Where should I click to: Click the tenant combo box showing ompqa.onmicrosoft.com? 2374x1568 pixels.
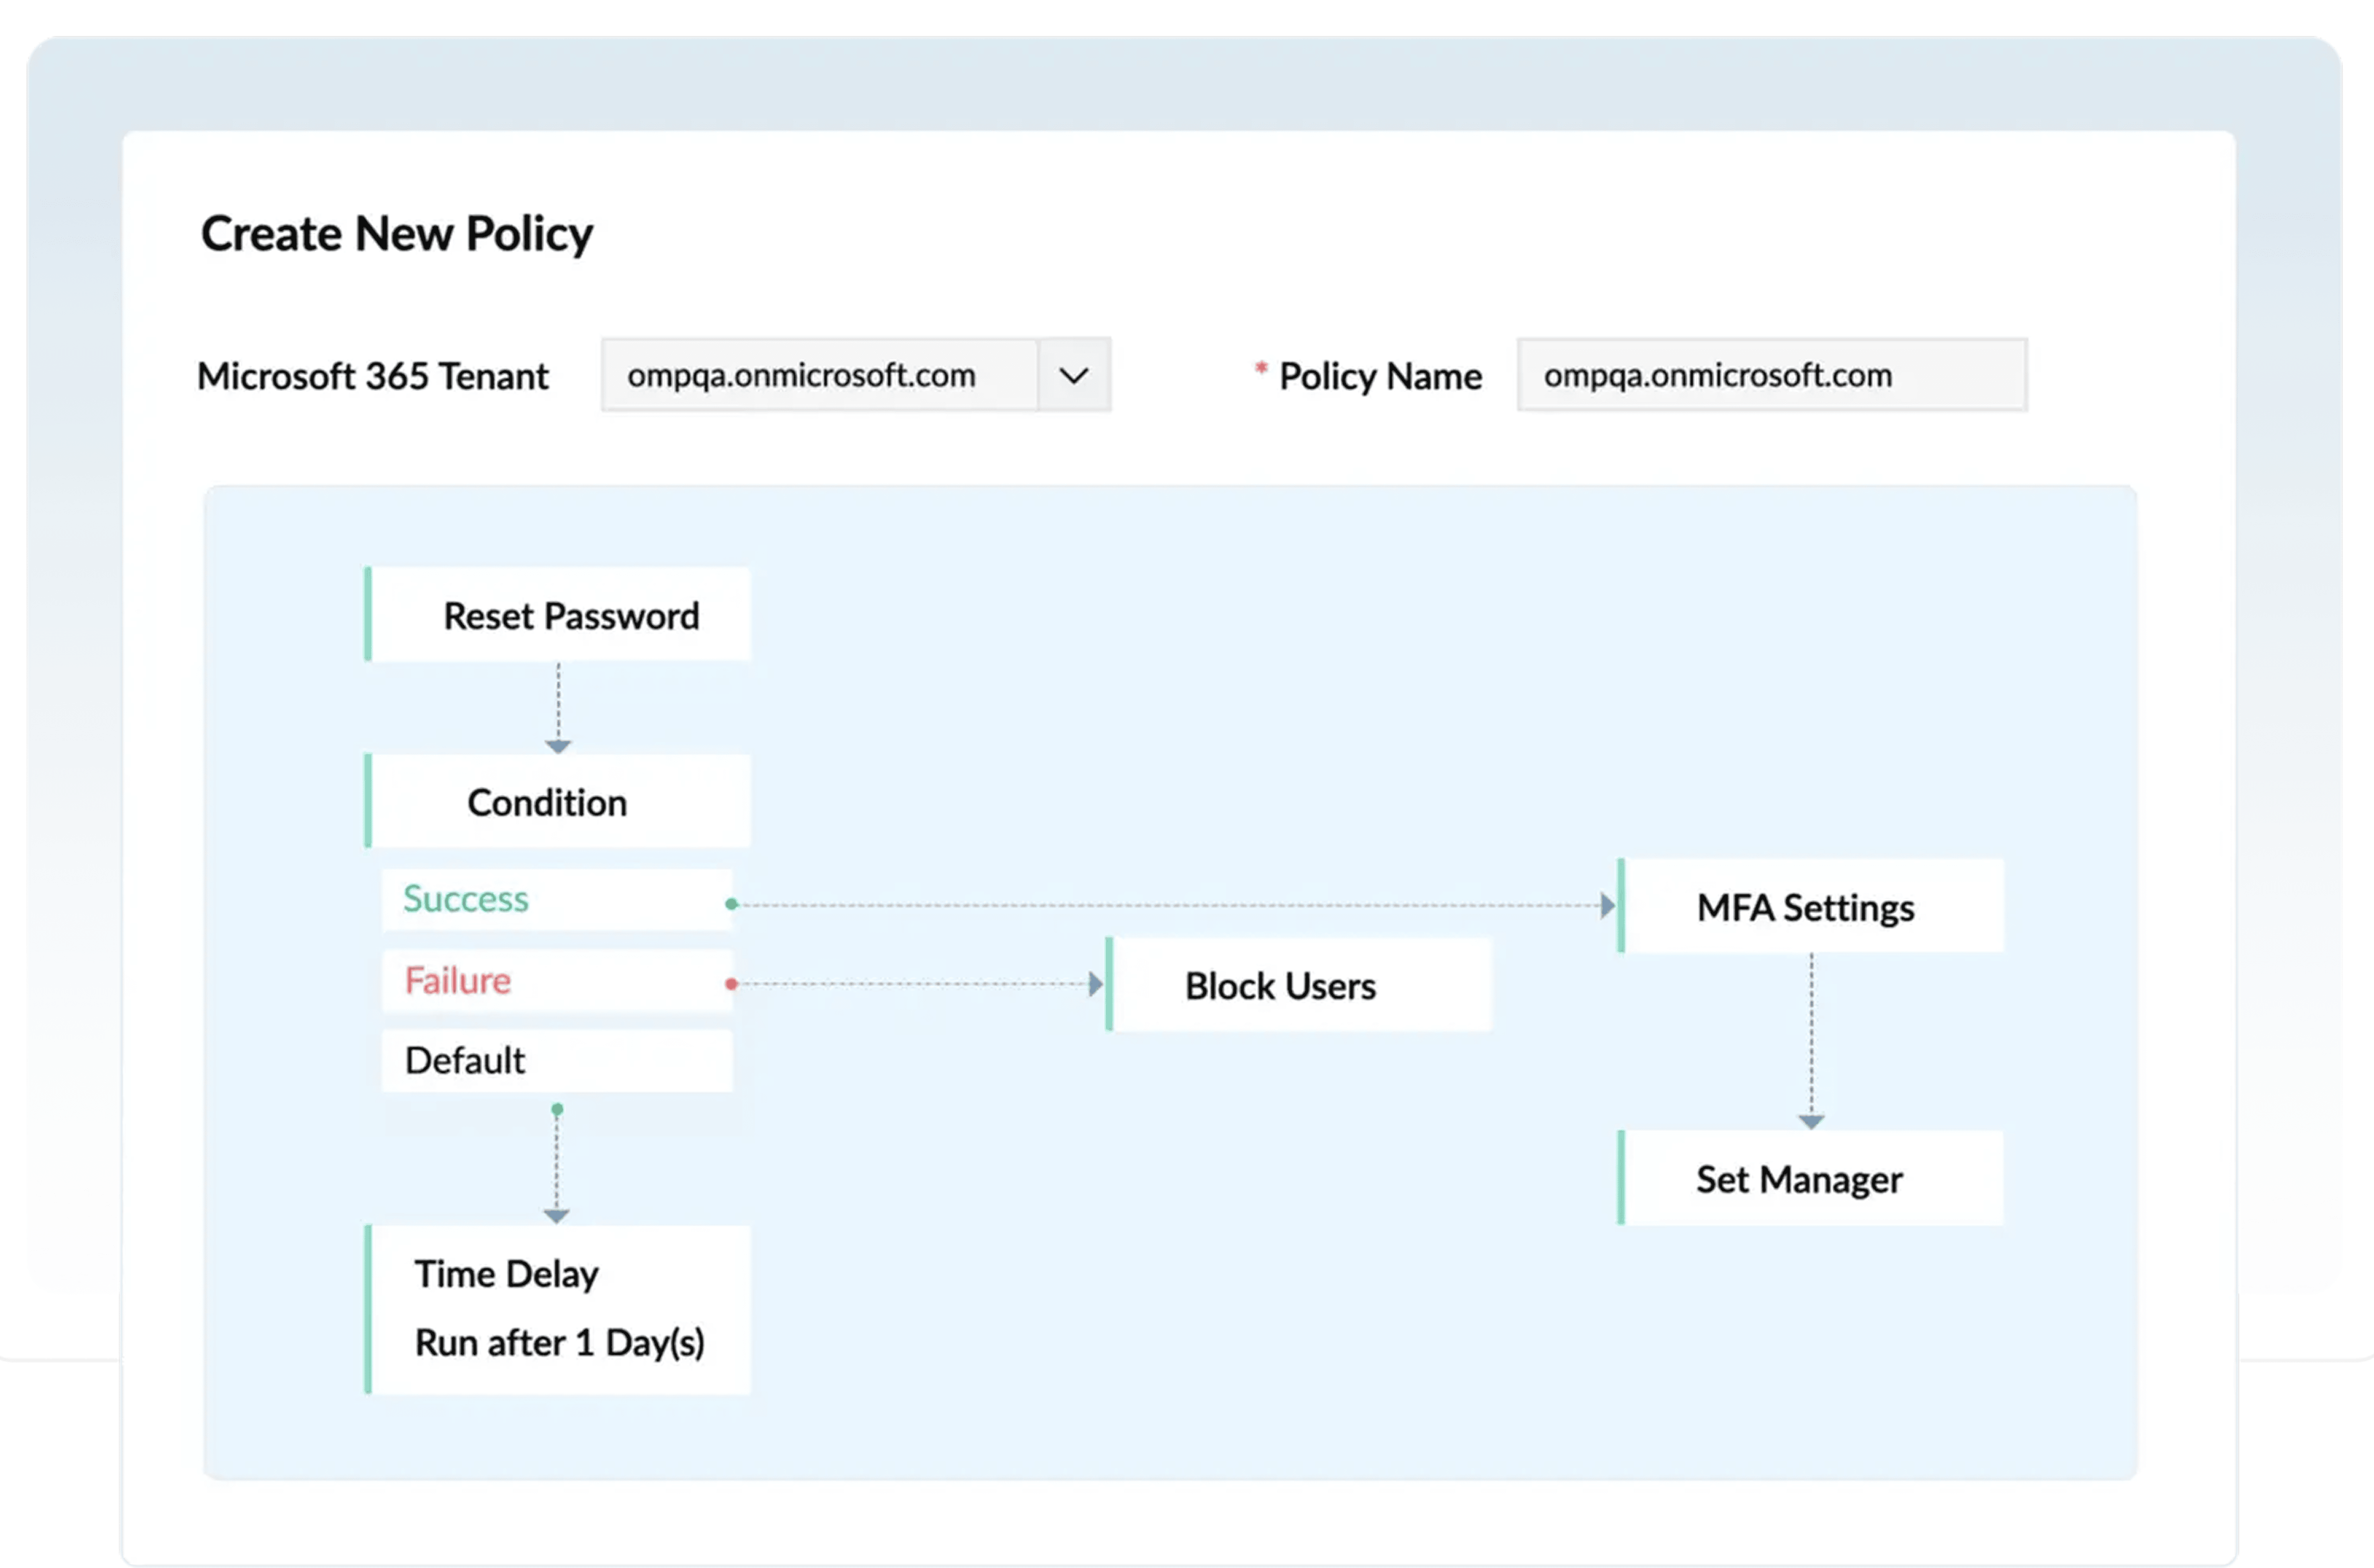(x=820, y=375)
